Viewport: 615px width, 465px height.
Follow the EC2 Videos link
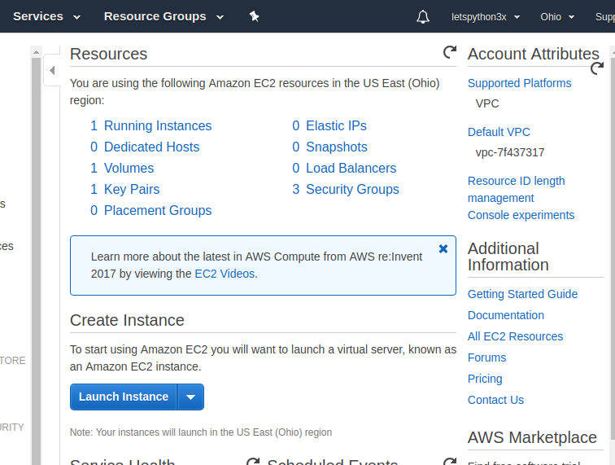point(225,274)
